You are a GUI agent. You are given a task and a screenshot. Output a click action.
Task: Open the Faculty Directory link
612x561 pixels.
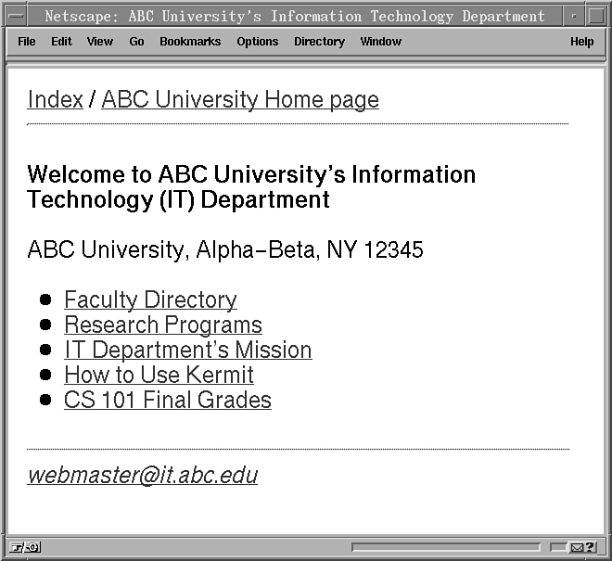150,300
